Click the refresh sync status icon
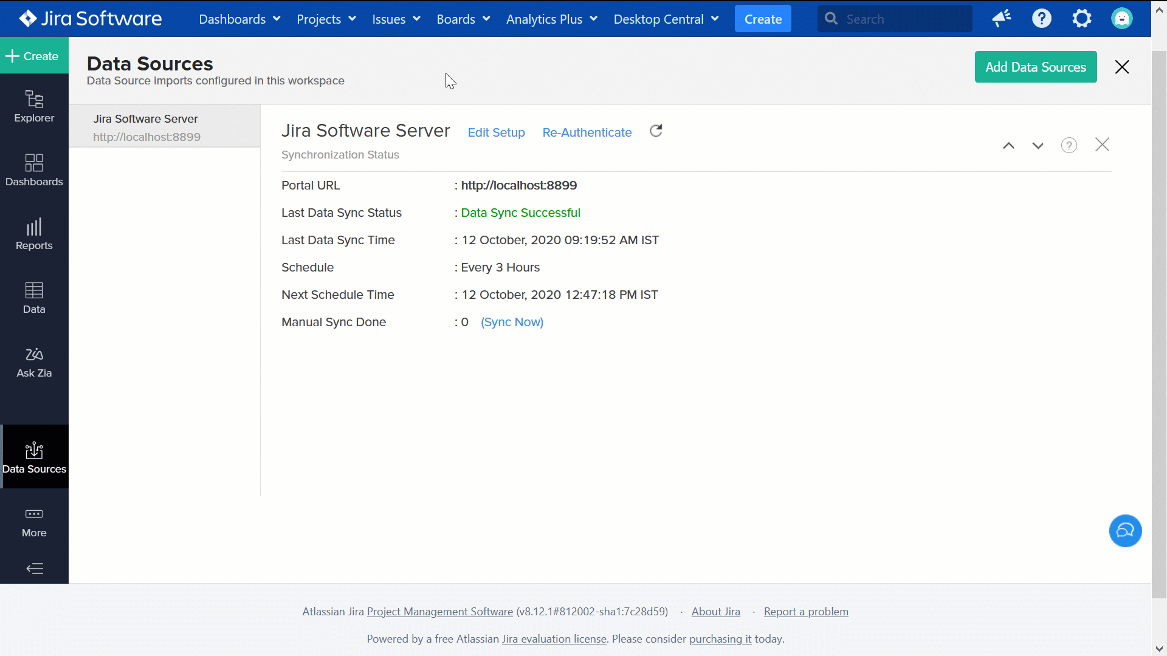Image resolution: width=1167 pixels, height=656 pixels. [656, 131]
